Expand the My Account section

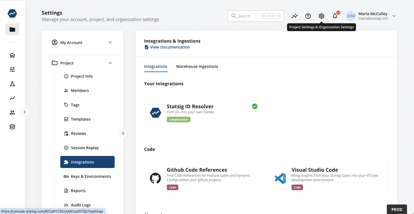point(110,42)
